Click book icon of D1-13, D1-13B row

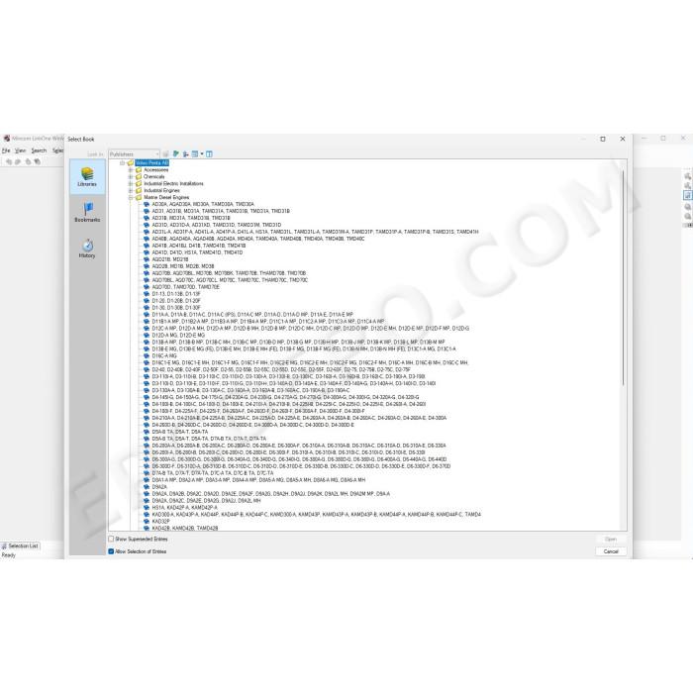[x=147, y=293]
